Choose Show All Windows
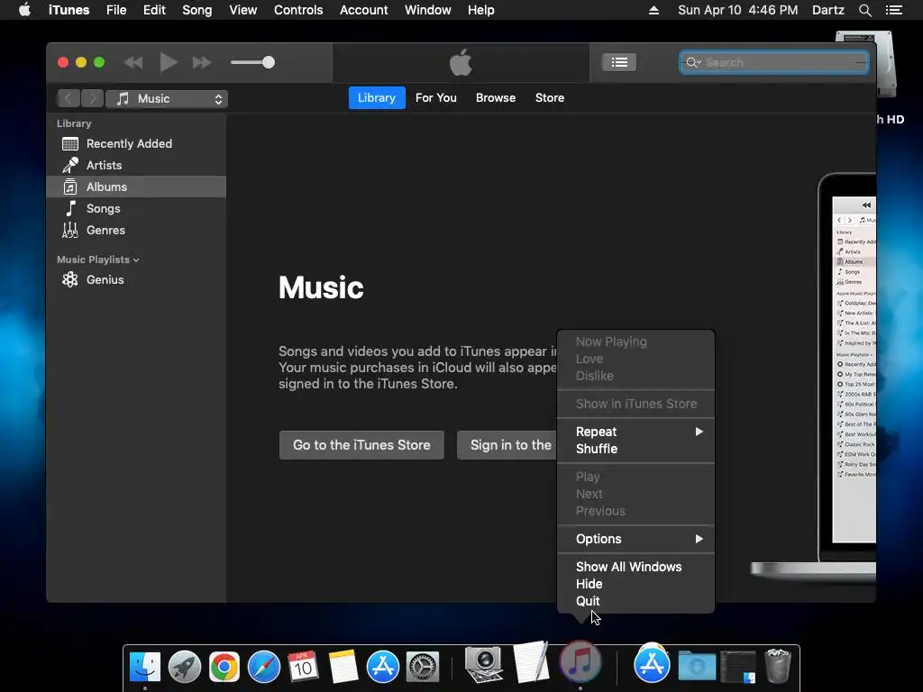Viewport: 923px width, 692px height. pos(635,567)
